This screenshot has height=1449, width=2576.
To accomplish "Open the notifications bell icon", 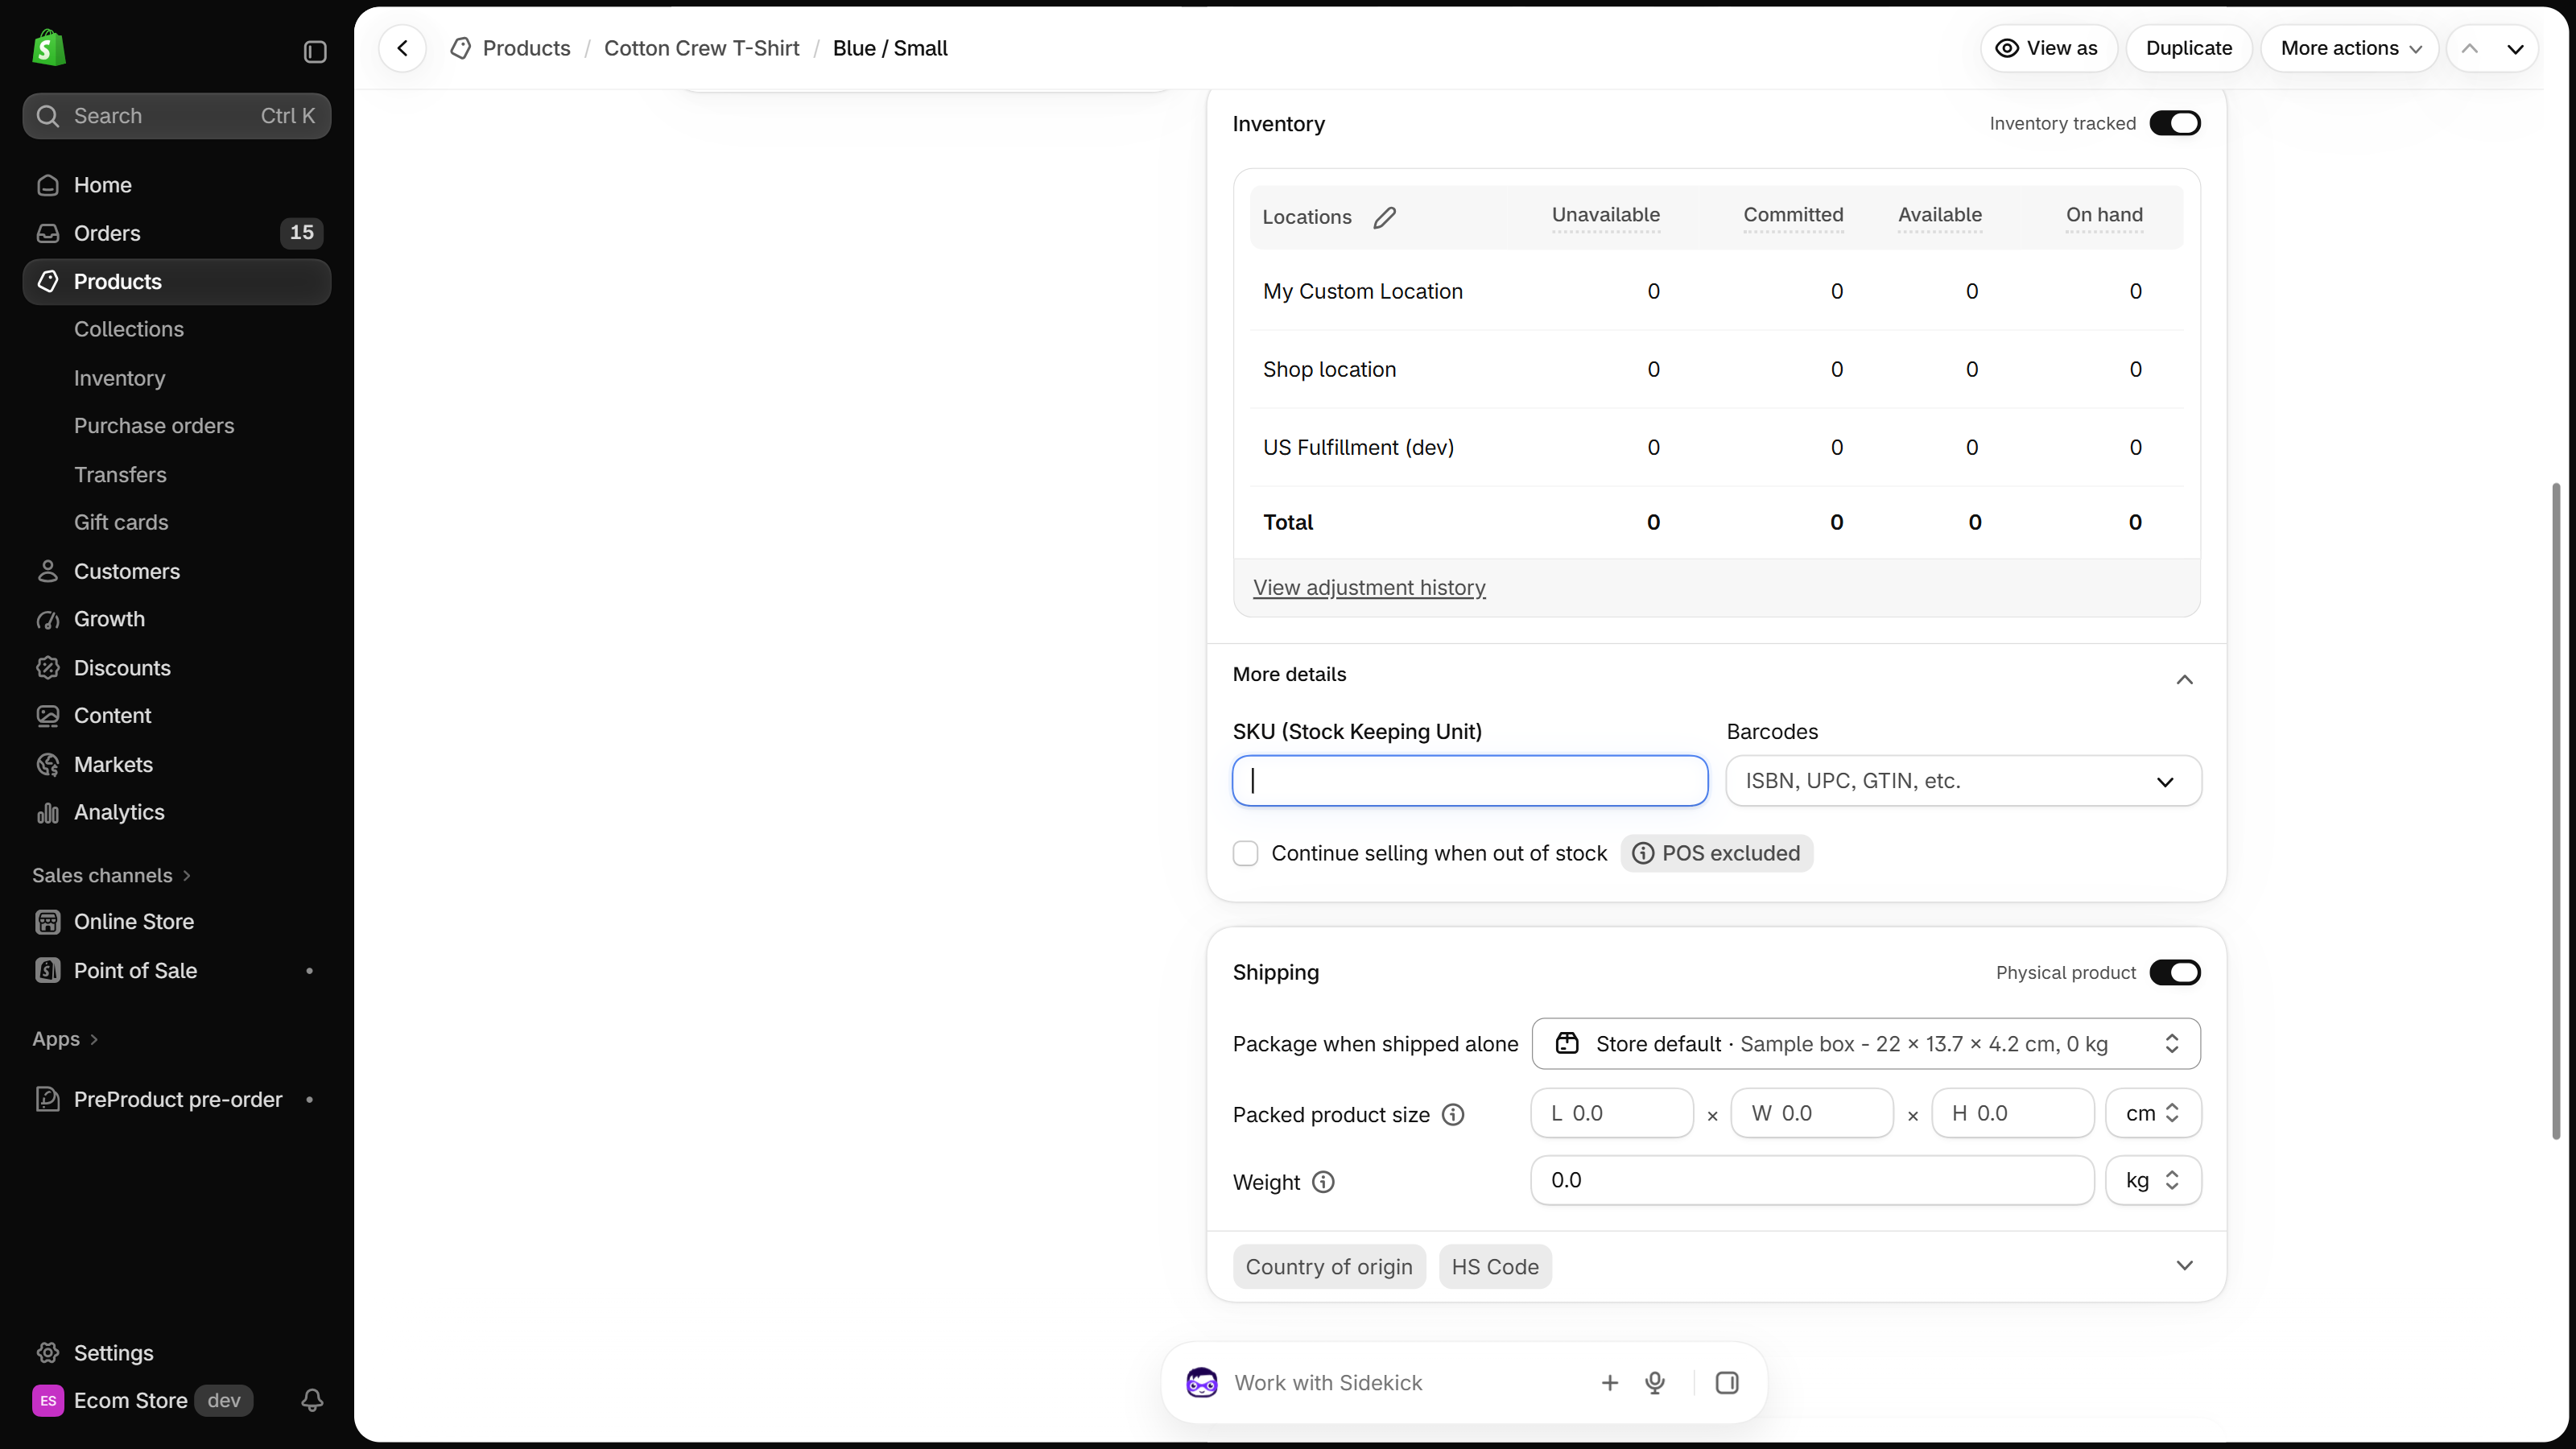I will [312, 1400].
